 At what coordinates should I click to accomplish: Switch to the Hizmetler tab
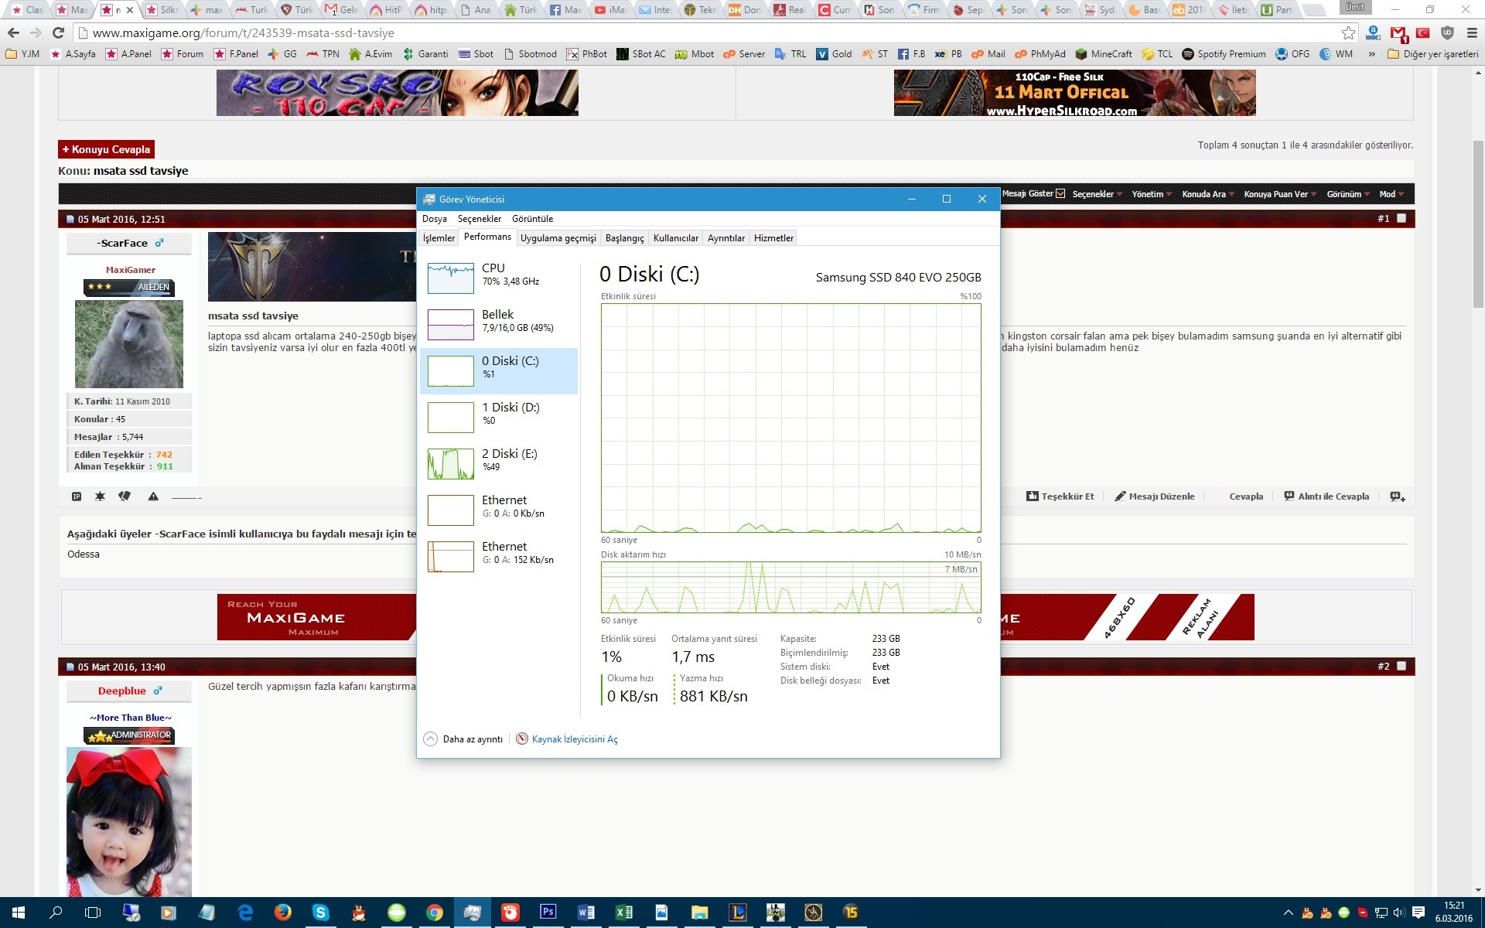pyautogui.click(x=773, y=238)
